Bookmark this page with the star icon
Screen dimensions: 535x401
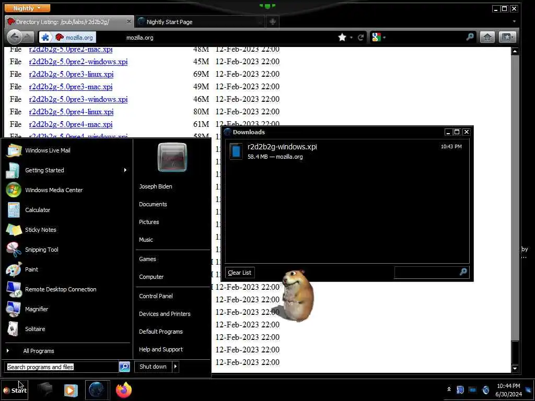342,37
